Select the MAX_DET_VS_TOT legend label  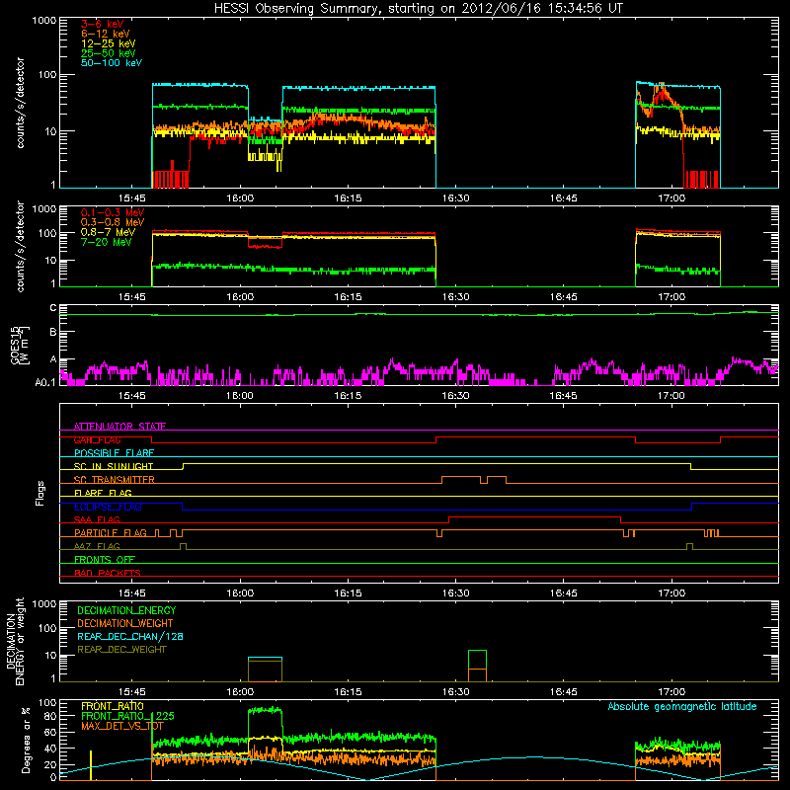click(x=122, y=726)
